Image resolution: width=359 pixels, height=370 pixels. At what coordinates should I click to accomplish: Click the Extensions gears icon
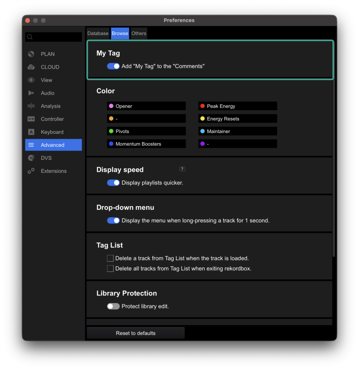point(31,171)
